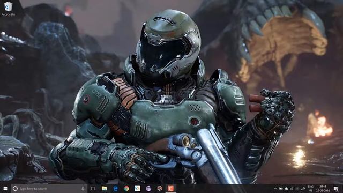Open the Windows Start menu
This screenshot has width=343, height=193.
(x=5, y=188)
